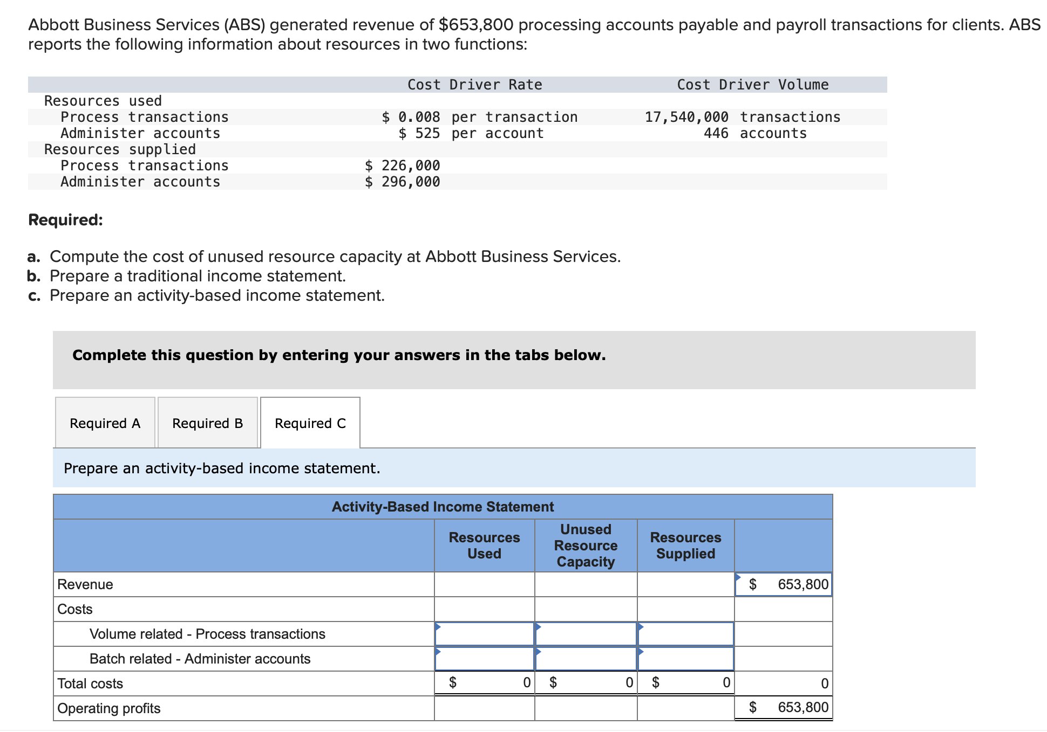Viewport: 1047px width, 732px height.
Task: Click the flag icon on the Operating profits cell
Action: pos(739,701)
